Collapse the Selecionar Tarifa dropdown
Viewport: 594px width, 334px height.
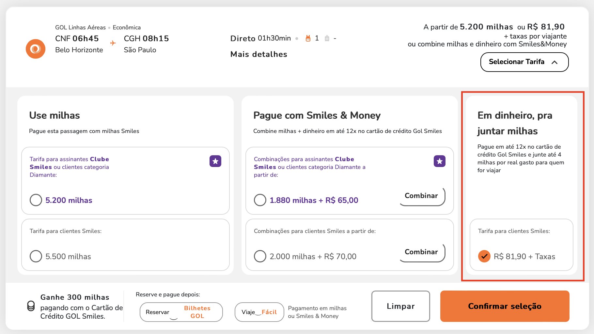524,62
